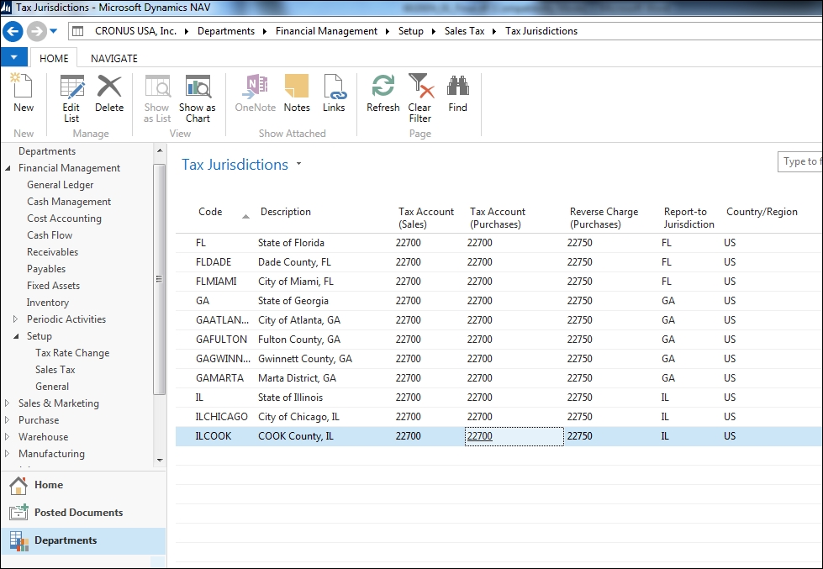Click the Links icon in ribbon
Screen dimensions: 823x569
[334, 93]
